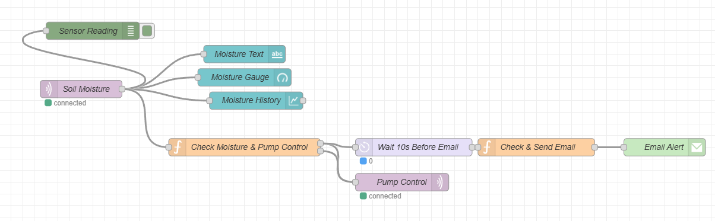Click the MQTT wave icon on Pump Control

(440, 182)
